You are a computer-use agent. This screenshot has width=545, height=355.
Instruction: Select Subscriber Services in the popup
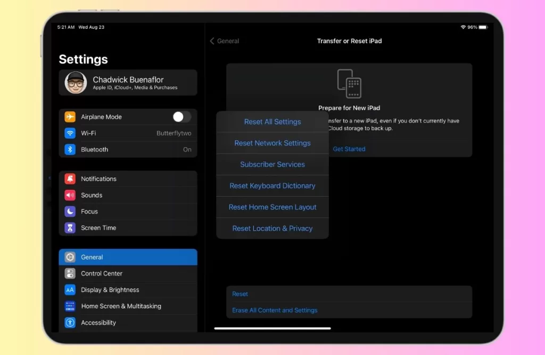tap(272, 164)
